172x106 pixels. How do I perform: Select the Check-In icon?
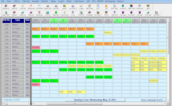(x=31, y=7)
